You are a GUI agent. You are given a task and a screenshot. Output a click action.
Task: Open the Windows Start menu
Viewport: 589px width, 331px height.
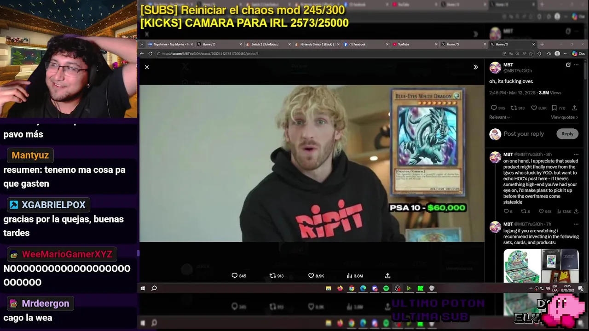143,288
